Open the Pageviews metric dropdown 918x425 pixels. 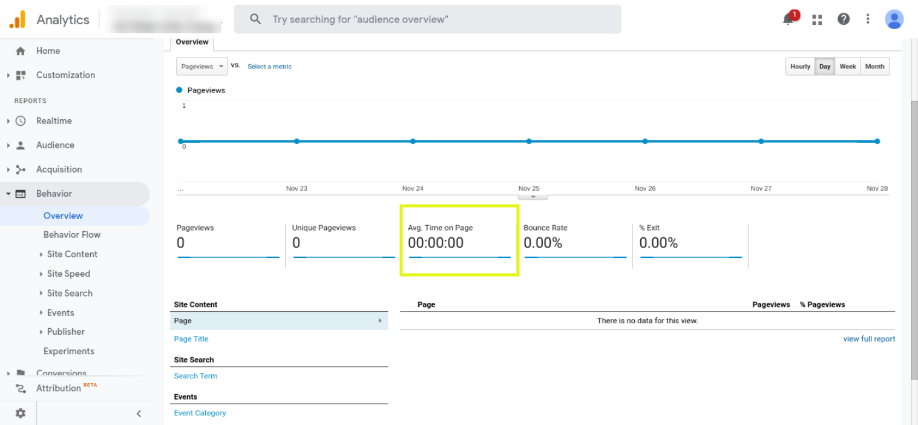click(x=202, y=67)
